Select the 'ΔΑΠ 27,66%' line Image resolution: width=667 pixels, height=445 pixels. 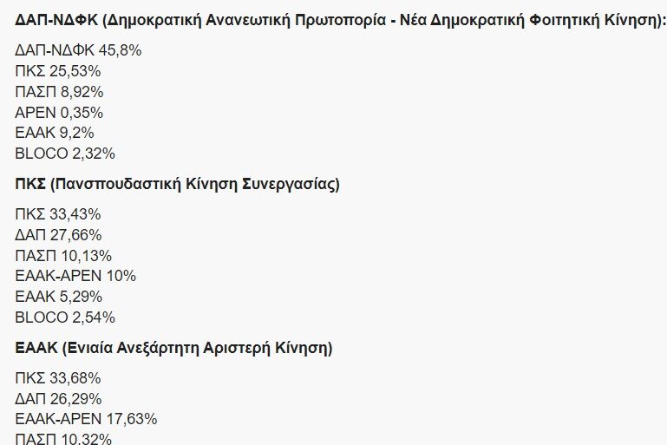pos(59,235)
